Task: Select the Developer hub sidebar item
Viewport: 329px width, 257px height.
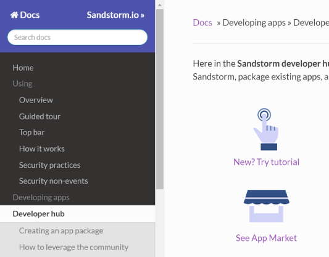Action: coord(77,214)
